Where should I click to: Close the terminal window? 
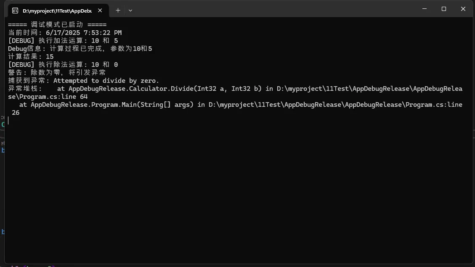tap(463, 9)
